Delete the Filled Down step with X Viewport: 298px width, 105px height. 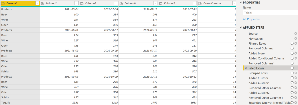[246, 68]
